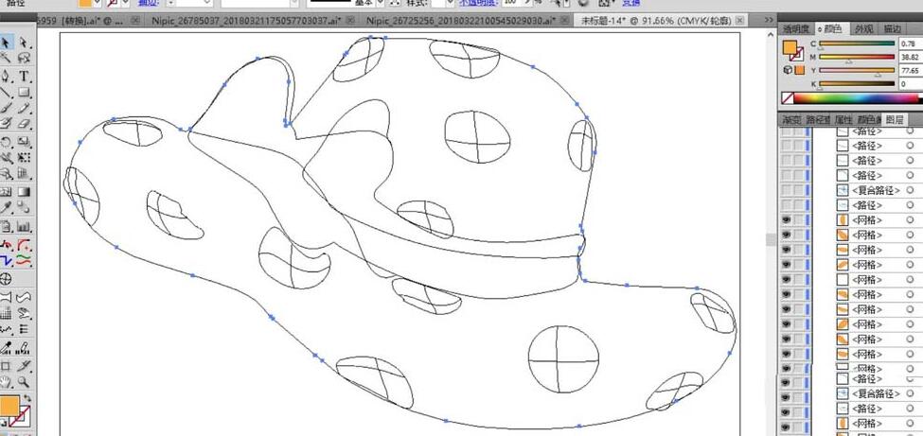The image size is (923, 436).
Task: Close the 未标题-14 document tab
Action: (742, 21)
